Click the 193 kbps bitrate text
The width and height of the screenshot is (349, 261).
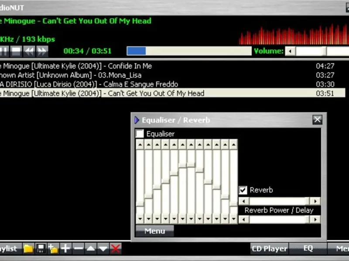tap(38, 39)
